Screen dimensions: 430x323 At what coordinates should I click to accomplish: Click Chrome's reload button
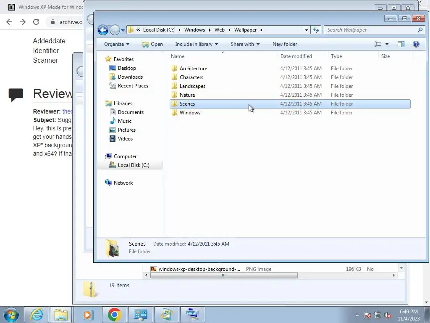[36, 22]
